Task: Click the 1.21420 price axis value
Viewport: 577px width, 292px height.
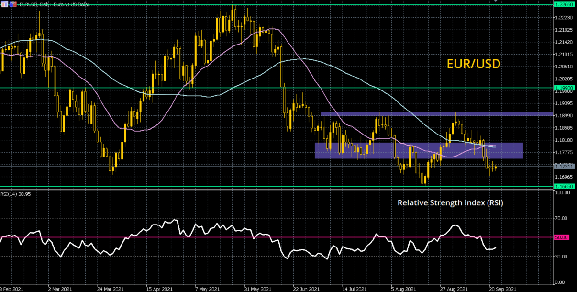Action: coord(564,42)
